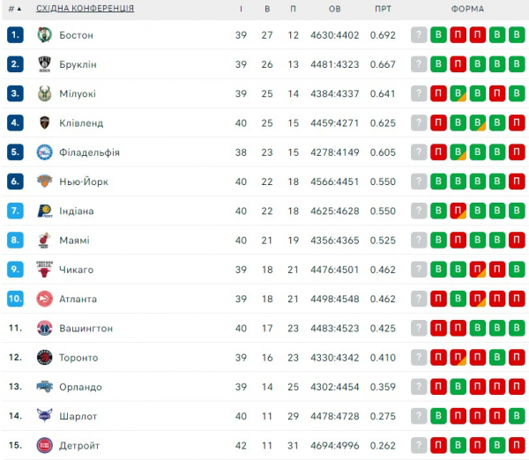Open the Східна конференція header link
The width and height of the screenshot is (529, 460).
[86, 9]
